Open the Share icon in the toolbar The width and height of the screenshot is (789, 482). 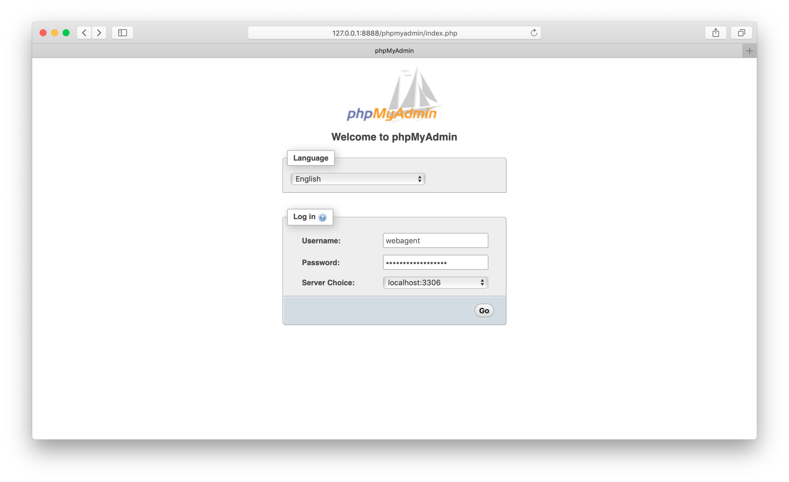[715, 33]
